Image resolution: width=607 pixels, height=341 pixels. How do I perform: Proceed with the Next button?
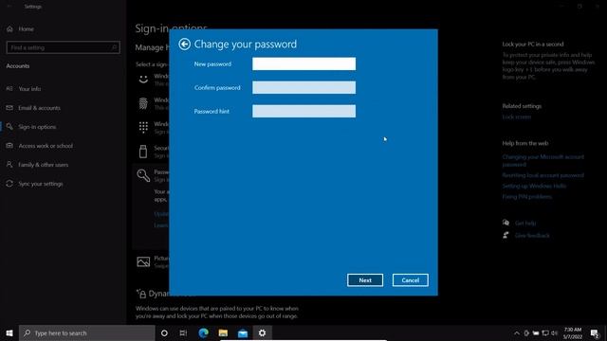[365, 280]
